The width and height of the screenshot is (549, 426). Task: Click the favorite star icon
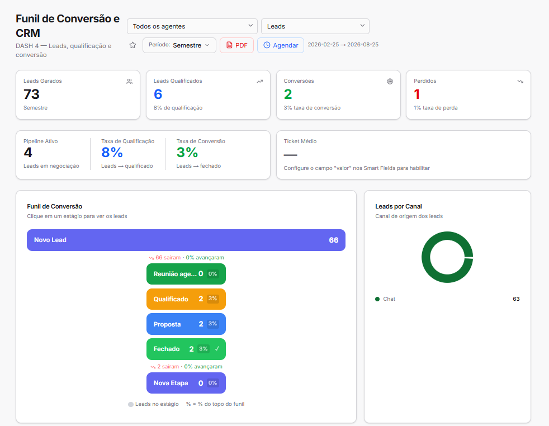pos(132,45)
